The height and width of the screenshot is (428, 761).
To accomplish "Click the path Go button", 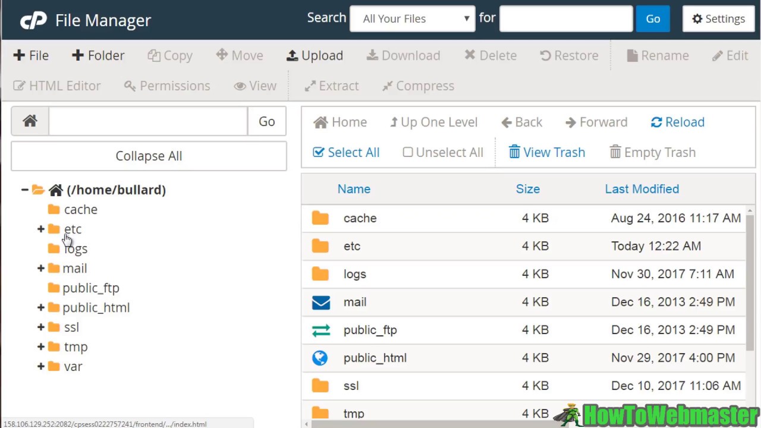I will pos(267,121).
